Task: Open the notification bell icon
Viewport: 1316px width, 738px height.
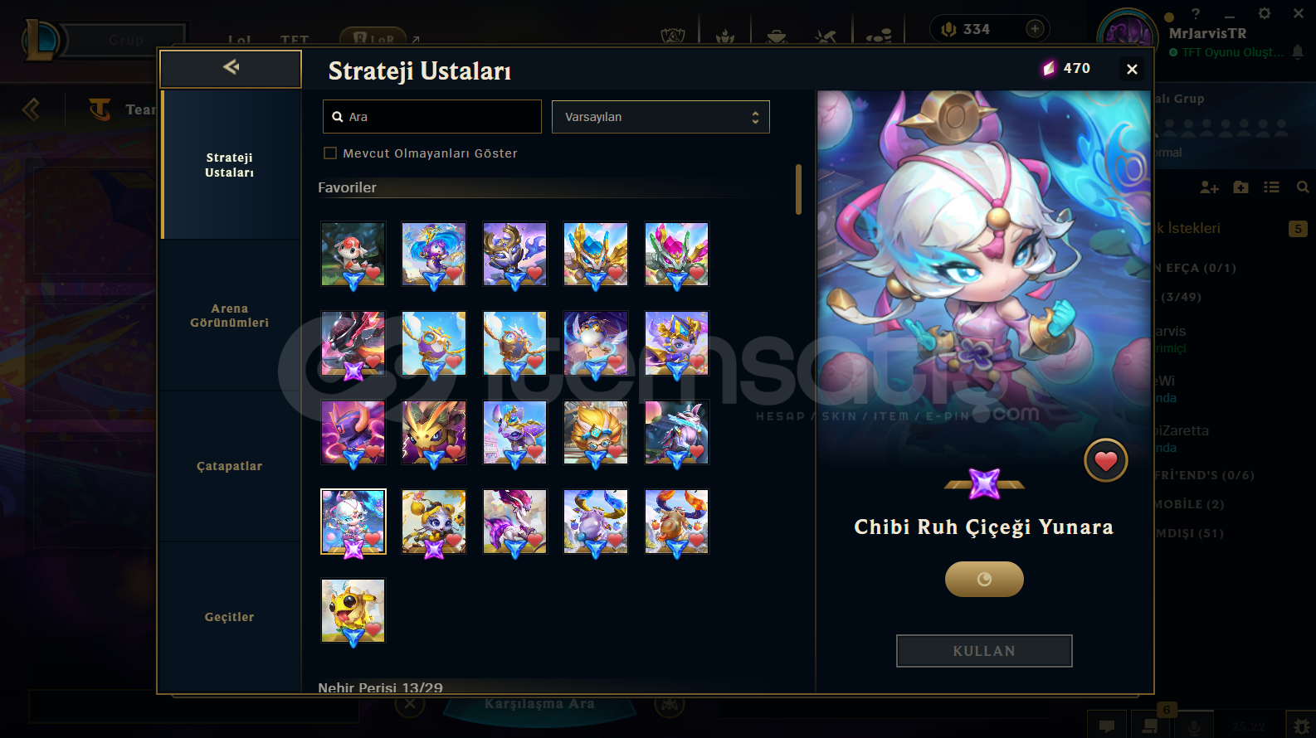Action: click(1298, 52)
